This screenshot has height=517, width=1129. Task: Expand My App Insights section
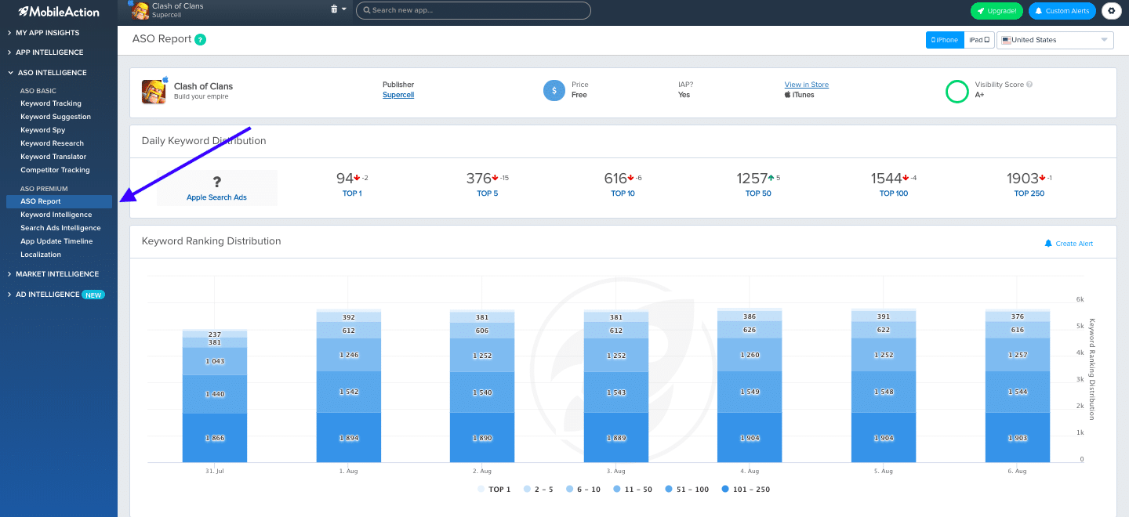coord(47,33)
